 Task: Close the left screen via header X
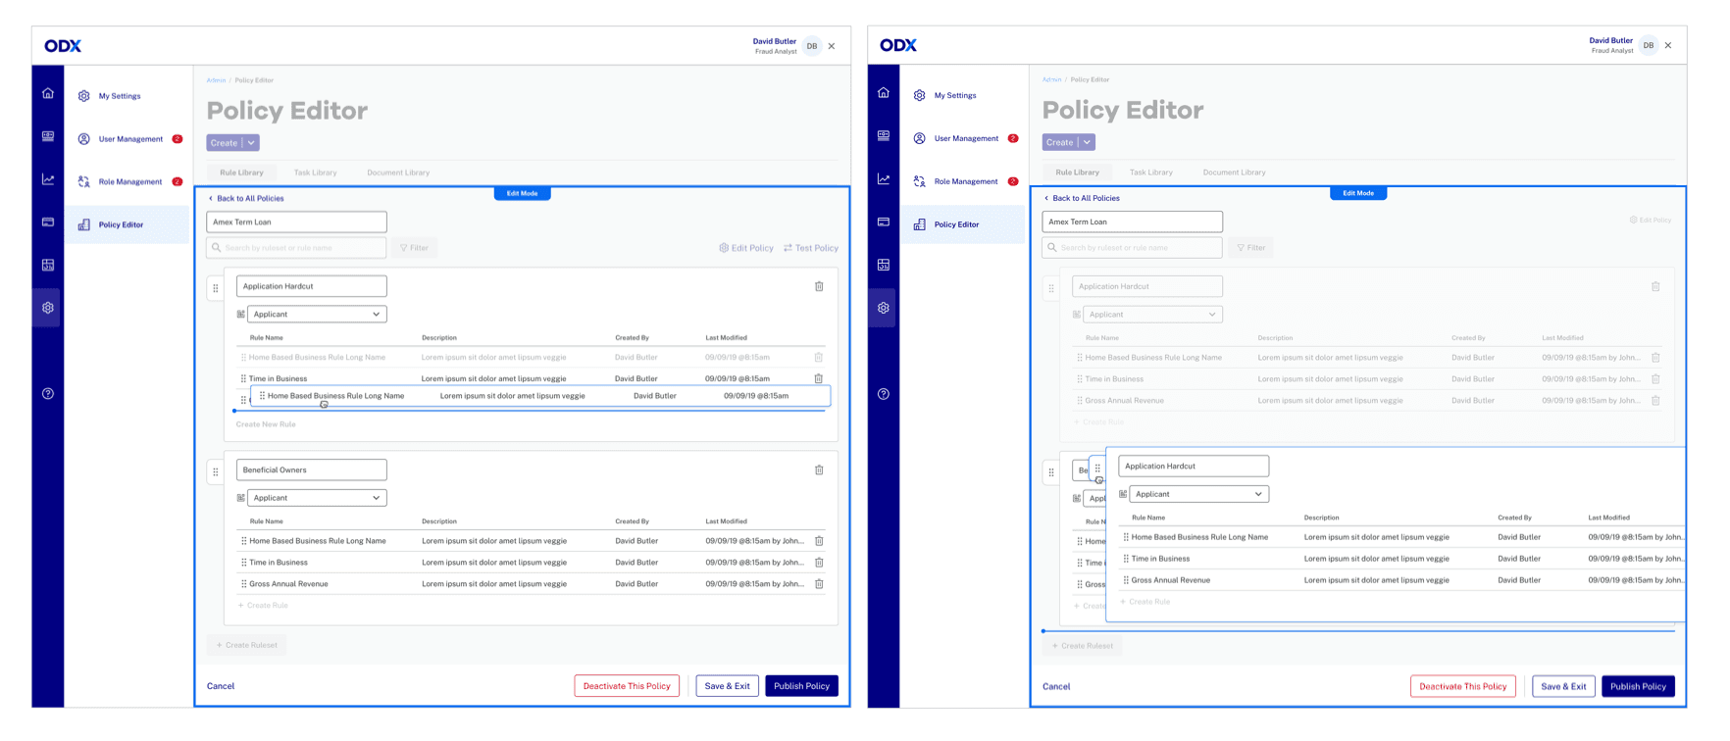click(832, 46)
